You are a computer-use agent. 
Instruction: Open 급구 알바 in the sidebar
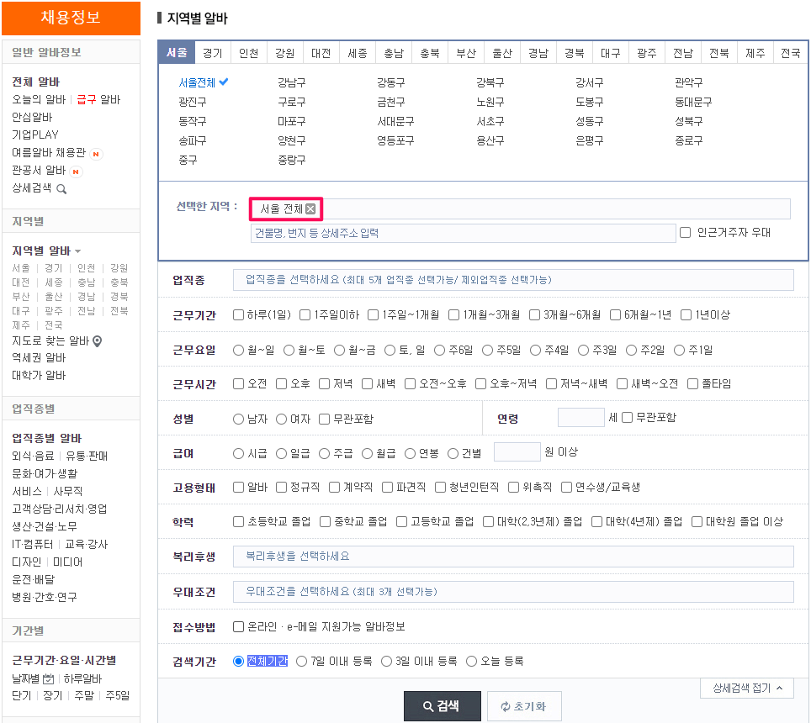point(98,99)
